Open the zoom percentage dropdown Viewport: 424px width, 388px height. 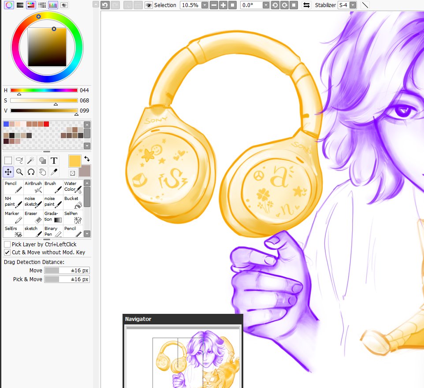205,5
